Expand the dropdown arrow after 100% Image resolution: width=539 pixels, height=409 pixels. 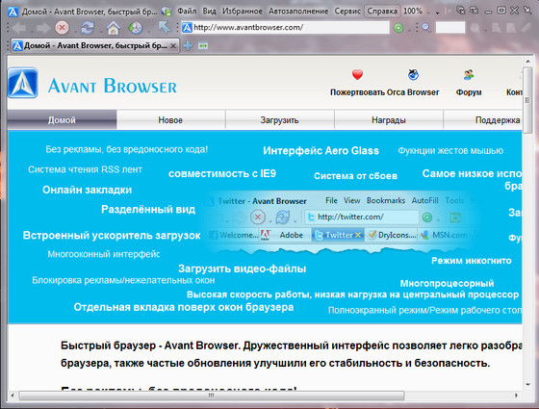coord(437,13)
